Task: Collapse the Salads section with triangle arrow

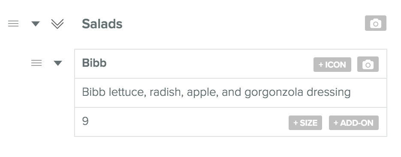Action: [36, 24]
